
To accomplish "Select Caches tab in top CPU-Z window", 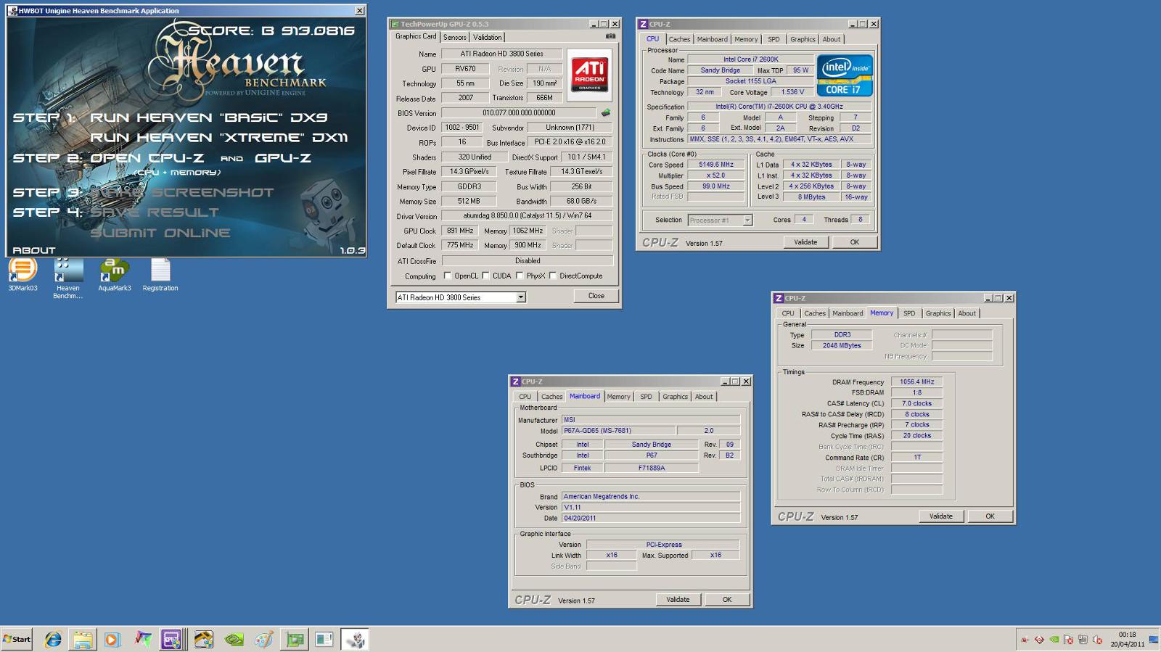I will [679, 40].
